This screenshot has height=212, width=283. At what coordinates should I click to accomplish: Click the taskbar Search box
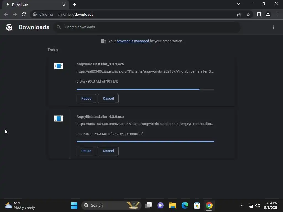[111, 205]
